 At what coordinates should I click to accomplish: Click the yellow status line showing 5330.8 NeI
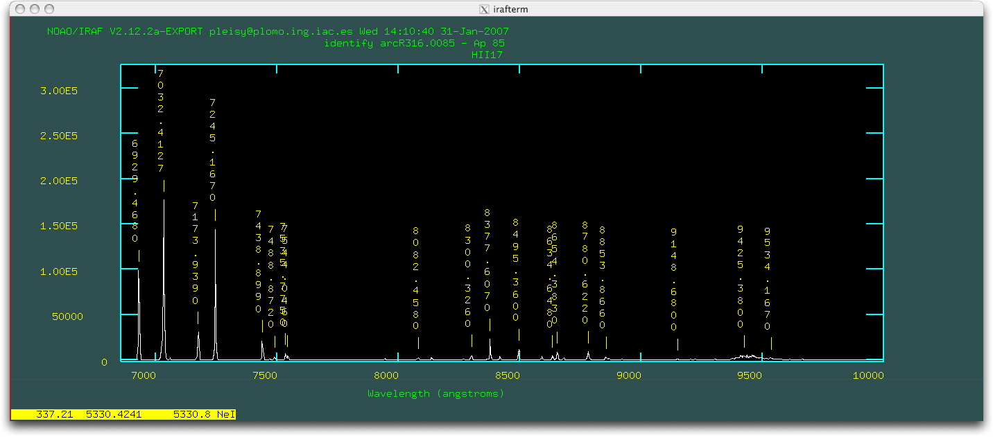pyautogui.click(x=123, y=415)
